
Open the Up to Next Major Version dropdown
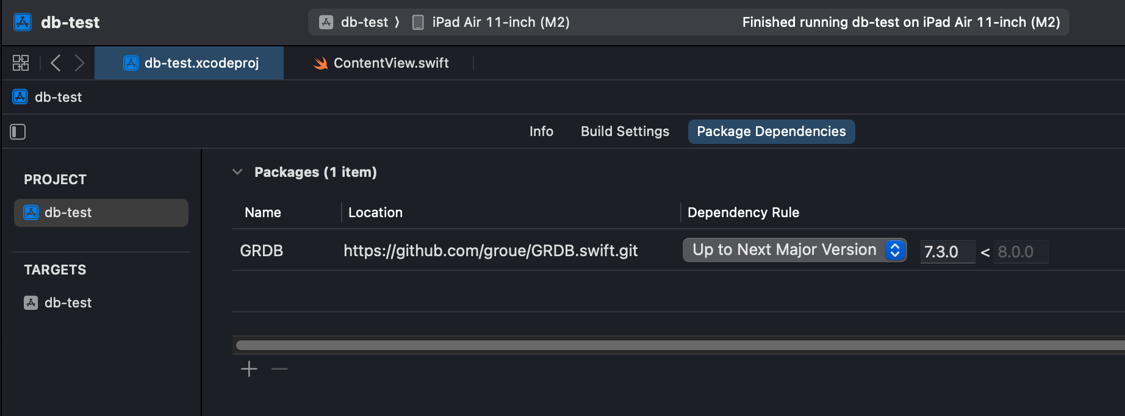pos(794,250)
